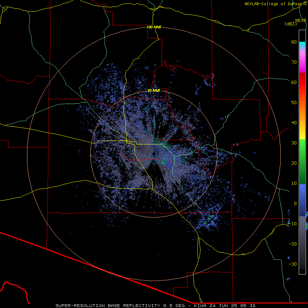Click the "50 NMI" range ring label

tap(154, 91)
